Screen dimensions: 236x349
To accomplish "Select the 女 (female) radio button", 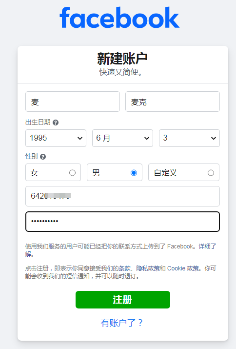I will (x=72, y=173).
